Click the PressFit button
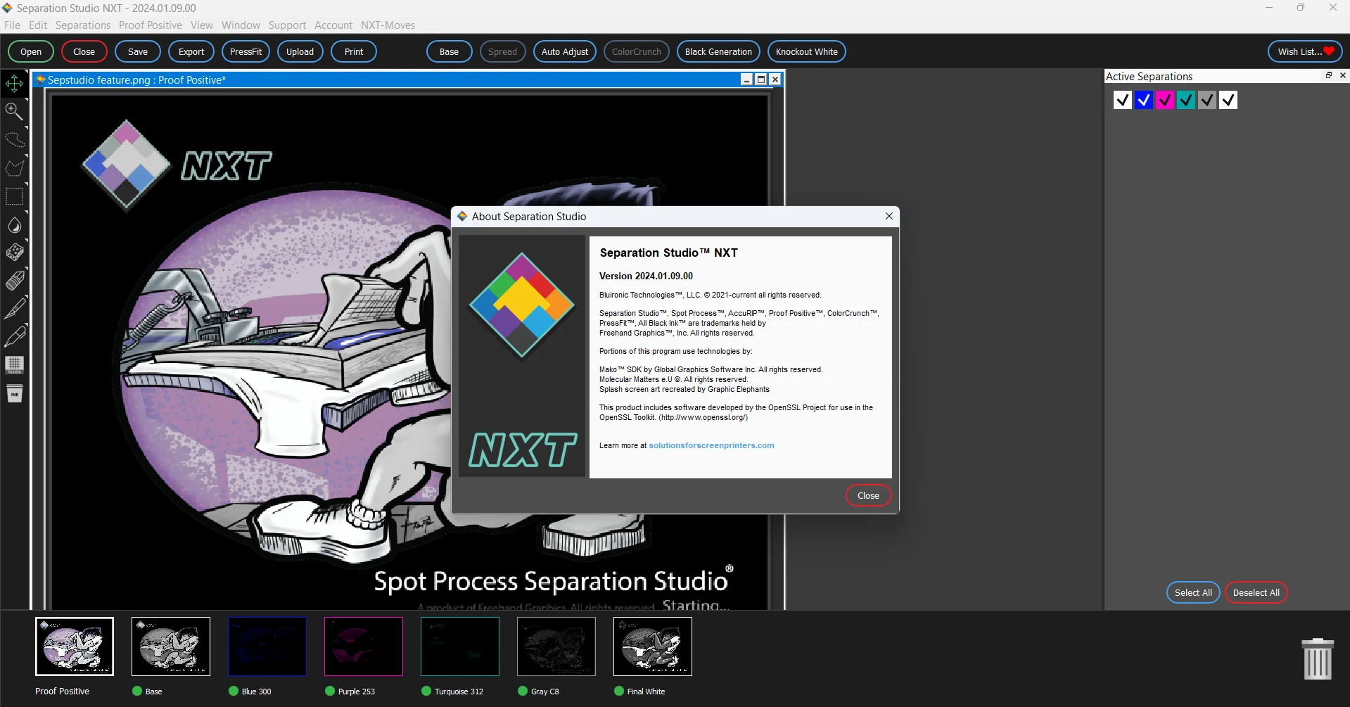The image size is (1350, 707). coord(246,51)
